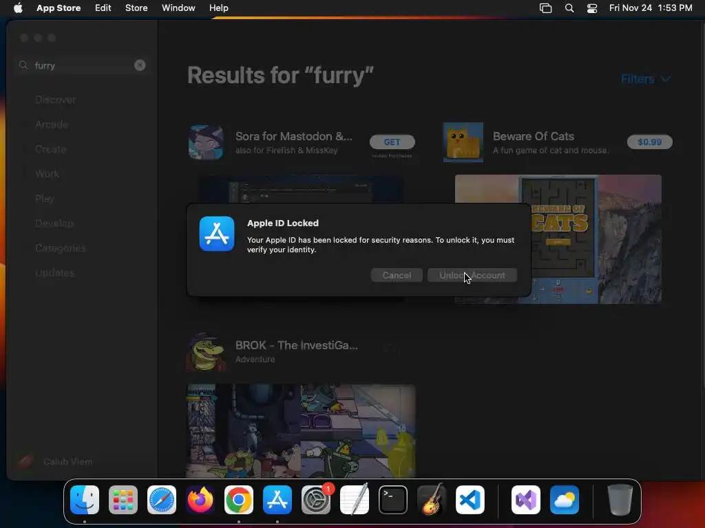Get Sora for Mastodon app
The height and width of the screenshot is (528, 705).
(x=392, y=142)
